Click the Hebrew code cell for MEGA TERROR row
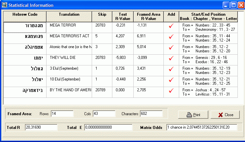245x142 pixels. [x=25, y=27]
